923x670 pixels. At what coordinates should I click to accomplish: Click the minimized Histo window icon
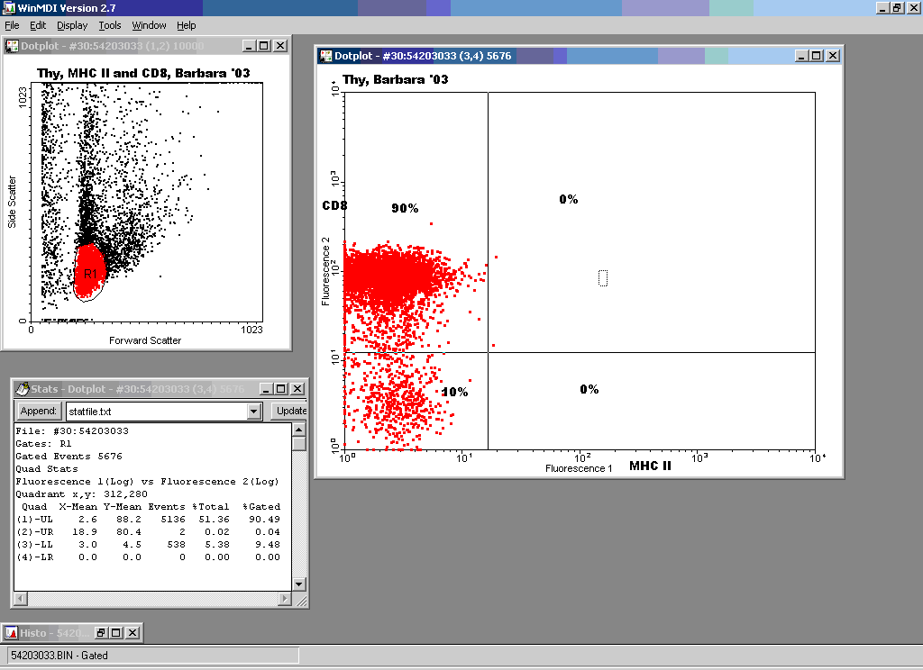point(11,633)
